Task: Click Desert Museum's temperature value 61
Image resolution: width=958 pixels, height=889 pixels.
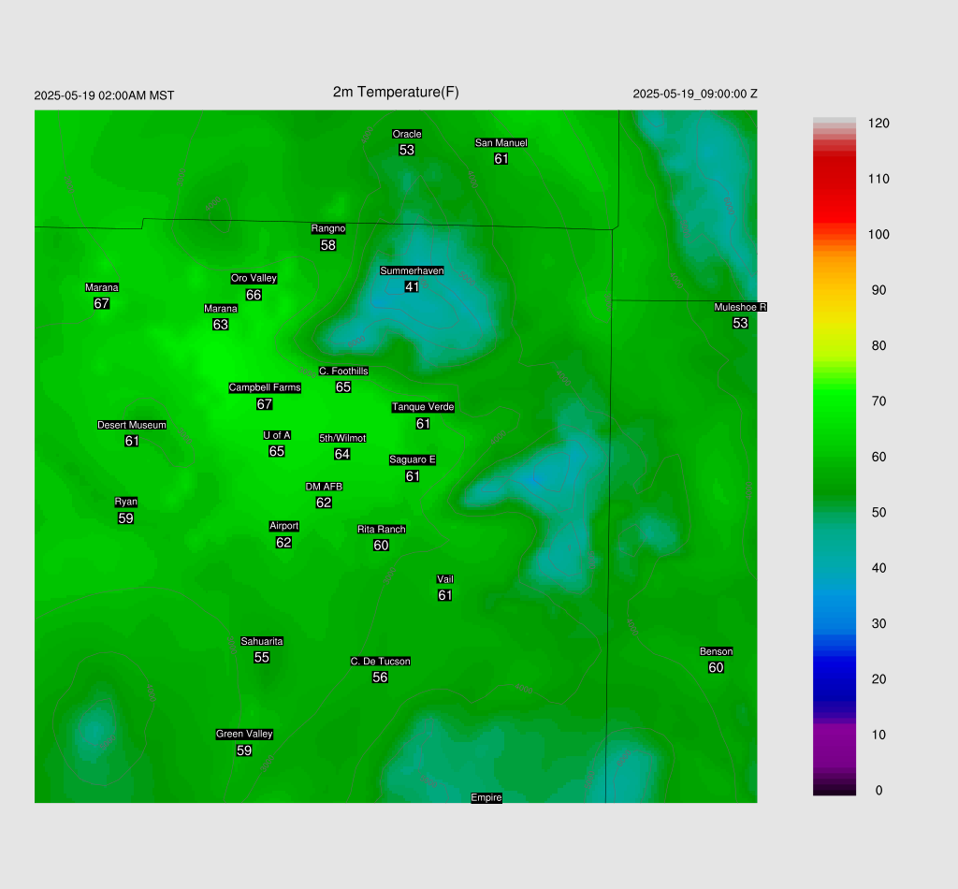Action: tap(131, 441)
